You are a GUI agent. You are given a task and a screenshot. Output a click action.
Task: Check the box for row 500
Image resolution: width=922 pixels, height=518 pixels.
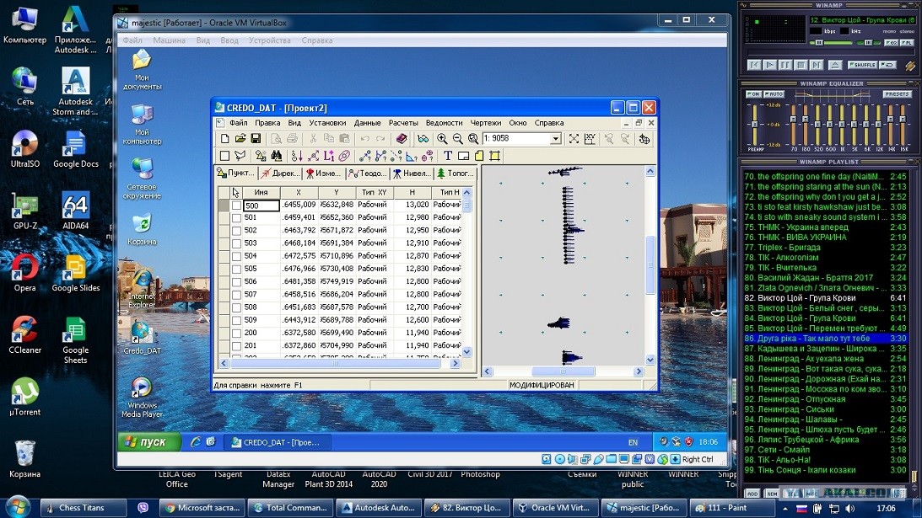pos(236,206)
